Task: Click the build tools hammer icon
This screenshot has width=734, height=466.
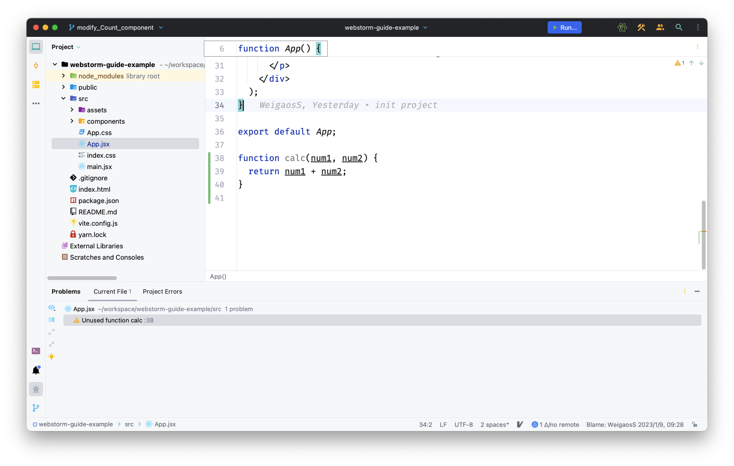Action: 641,27
